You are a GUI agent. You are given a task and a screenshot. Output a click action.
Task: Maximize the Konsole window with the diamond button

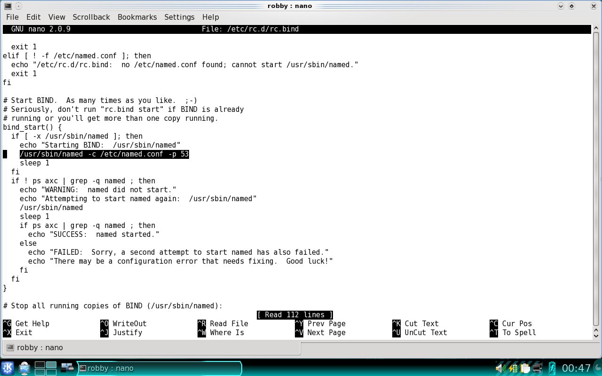click(x=572, y=6)
